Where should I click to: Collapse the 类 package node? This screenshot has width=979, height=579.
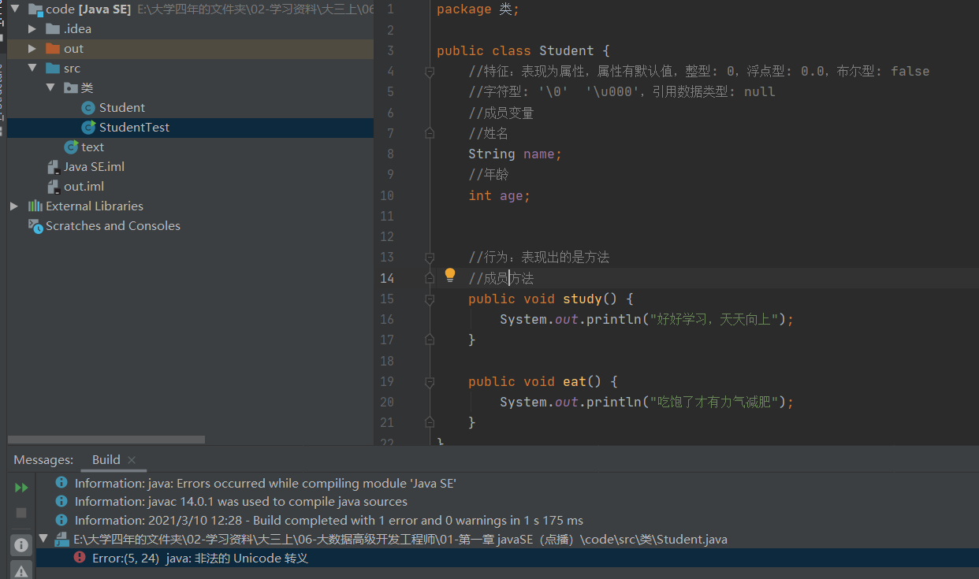[x=50, y=88]
